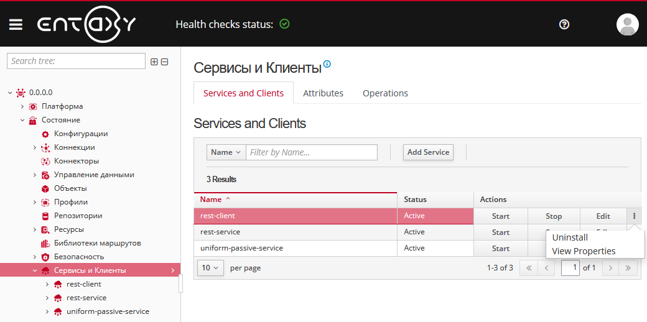Click the help question mark icon
Screen dimensions: 647x322
point(564,24)
